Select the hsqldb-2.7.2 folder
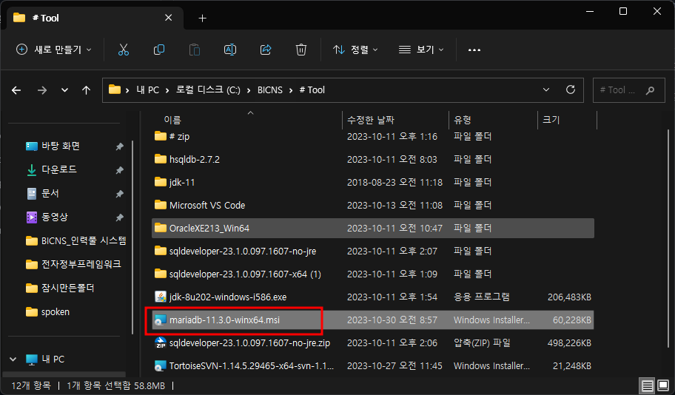 [x=373, y=159]
